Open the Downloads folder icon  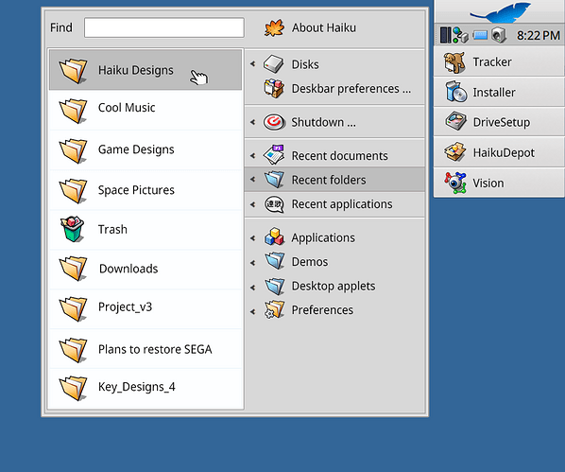click(73, 268)
